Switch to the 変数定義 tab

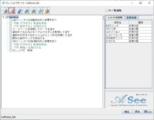point(132,18)
